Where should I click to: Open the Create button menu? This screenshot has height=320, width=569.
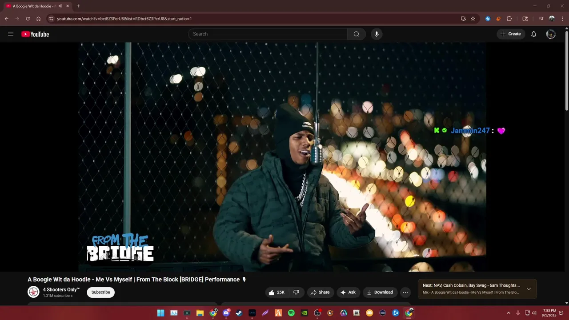(x=511, y=34)
